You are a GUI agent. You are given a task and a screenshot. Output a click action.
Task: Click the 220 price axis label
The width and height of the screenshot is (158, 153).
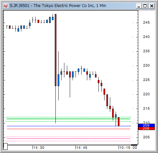click(146, 94)
